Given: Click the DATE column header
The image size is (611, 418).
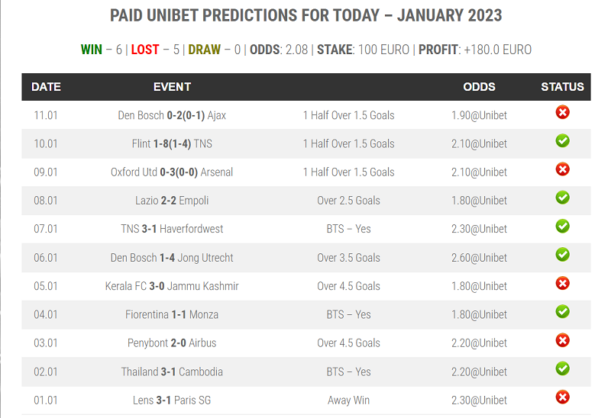Looking at the screenshot, I should (46, 87).
